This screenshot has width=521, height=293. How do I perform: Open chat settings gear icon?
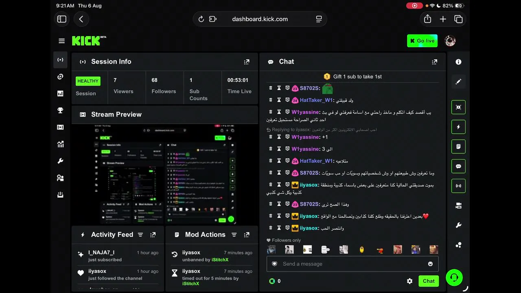point(409,281)
